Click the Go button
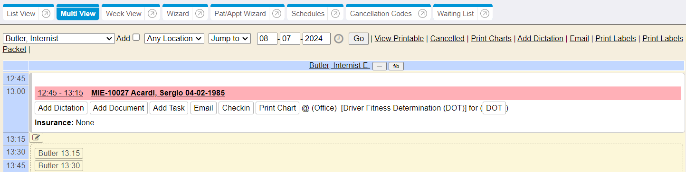Image resolution: width=686 pixels, height=172 pixels. pos(359,39)
